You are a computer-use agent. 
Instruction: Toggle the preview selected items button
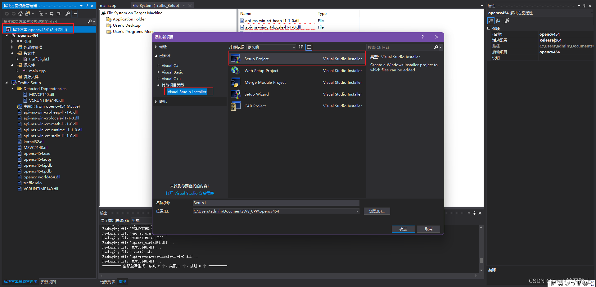(x=74, y=14)
